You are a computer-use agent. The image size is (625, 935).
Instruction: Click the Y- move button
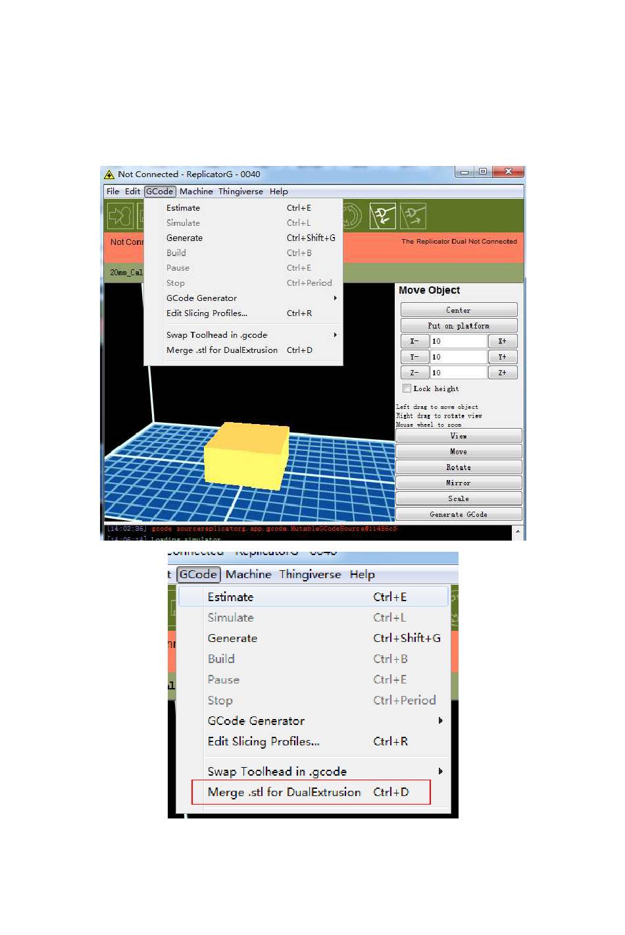(414, 357)
